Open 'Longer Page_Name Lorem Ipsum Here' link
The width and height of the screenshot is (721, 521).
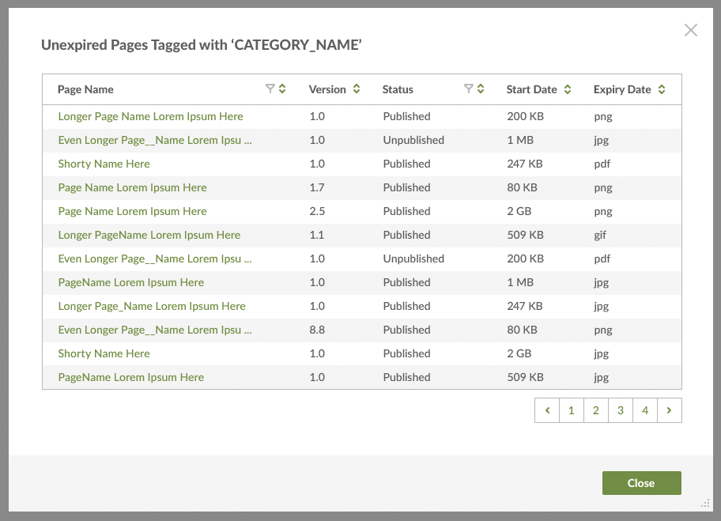(152, 306)
